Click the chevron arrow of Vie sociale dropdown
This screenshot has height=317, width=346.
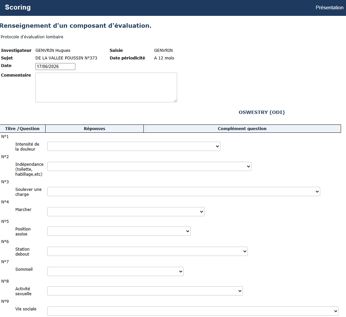[336, 311]
